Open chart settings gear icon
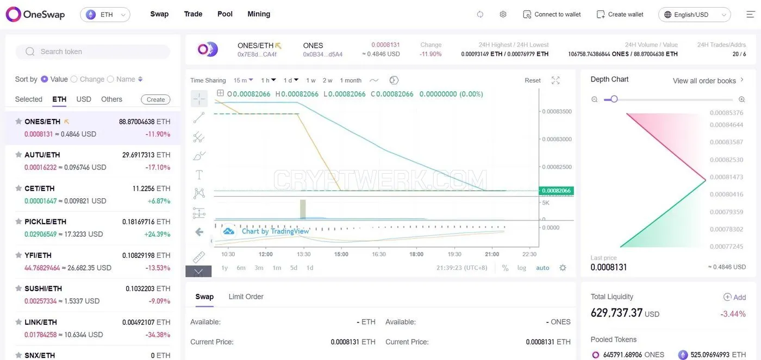761x360 pixels. tap(563, 268)
